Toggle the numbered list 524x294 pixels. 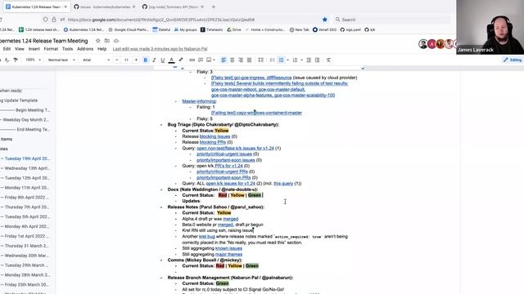[x=295, y=60]
